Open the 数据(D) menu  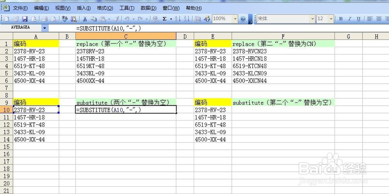coord(148,8)
